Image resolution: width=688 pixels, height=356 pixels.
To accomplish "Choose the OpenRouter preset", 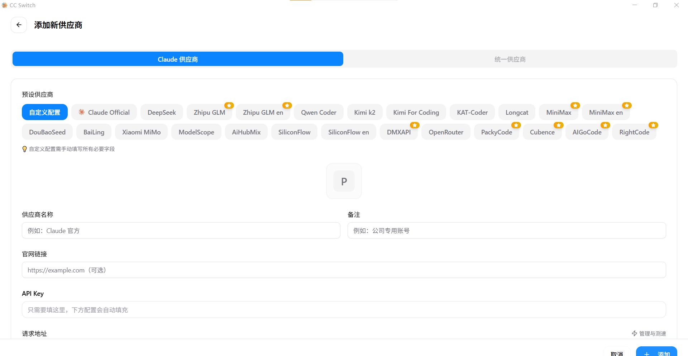I will point(446,132).
